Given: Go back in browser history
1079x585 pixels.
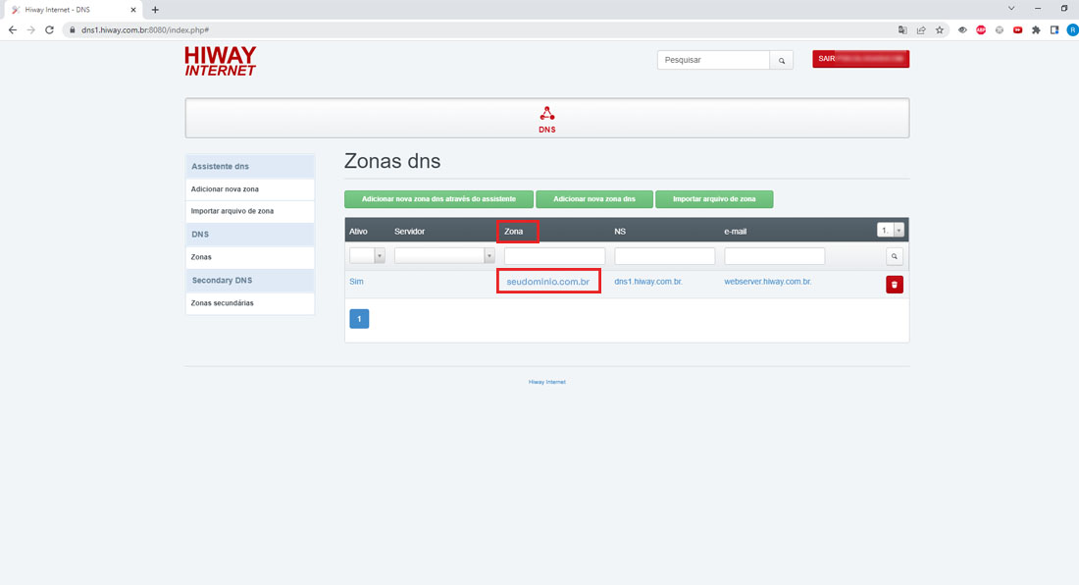Looking at the screenshot, I should coord(13,29).
